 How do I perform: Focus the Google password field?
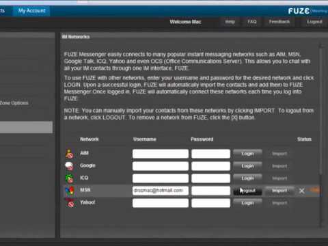pos(210,166)
